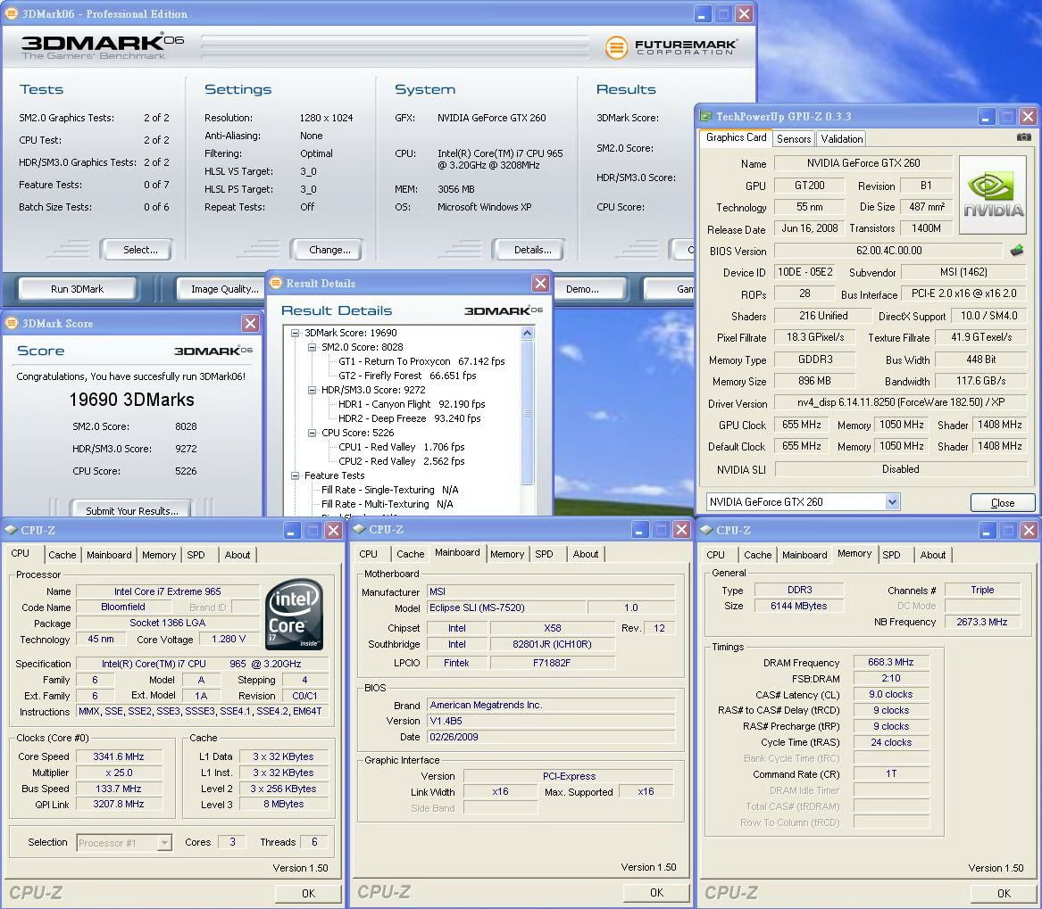Screen dimensions: 1042x909
Task: Click the Change... button under Settings
Action: tap(327, 250)
